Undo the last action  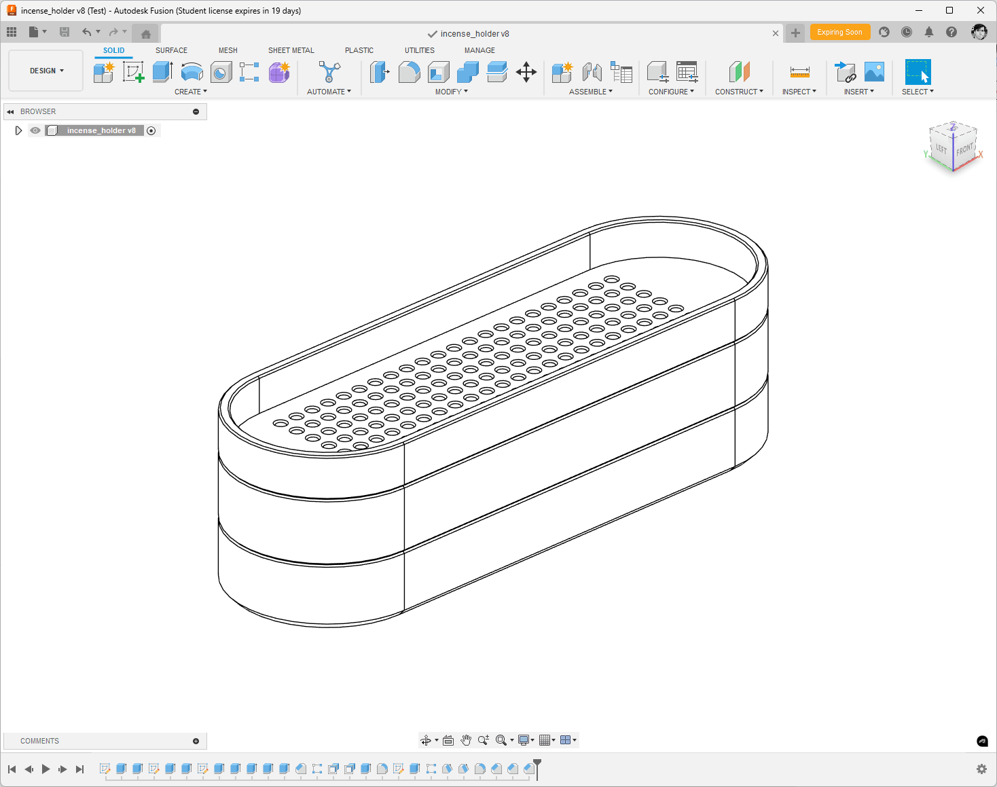[86, 32]
